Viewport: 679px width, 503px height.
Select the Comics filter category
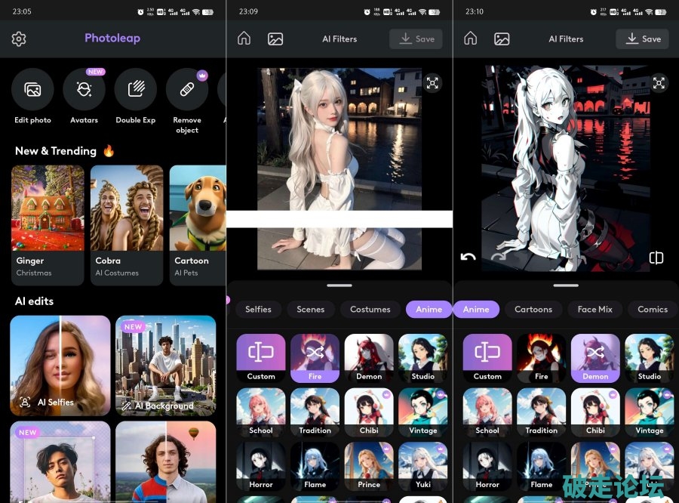[652, 309]
